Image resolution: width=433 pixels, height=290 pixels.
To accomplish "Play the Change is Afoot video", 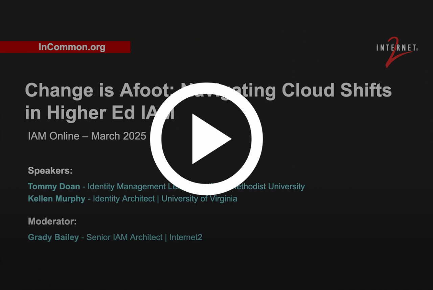I will point(206,139).
